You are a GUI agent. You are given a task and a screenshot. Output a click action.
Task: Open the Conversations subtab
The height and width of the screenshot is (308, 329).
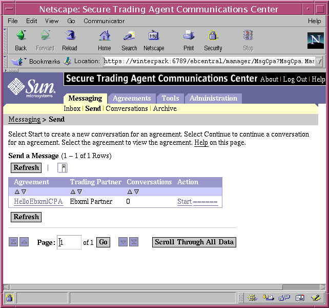coord(127,108)
